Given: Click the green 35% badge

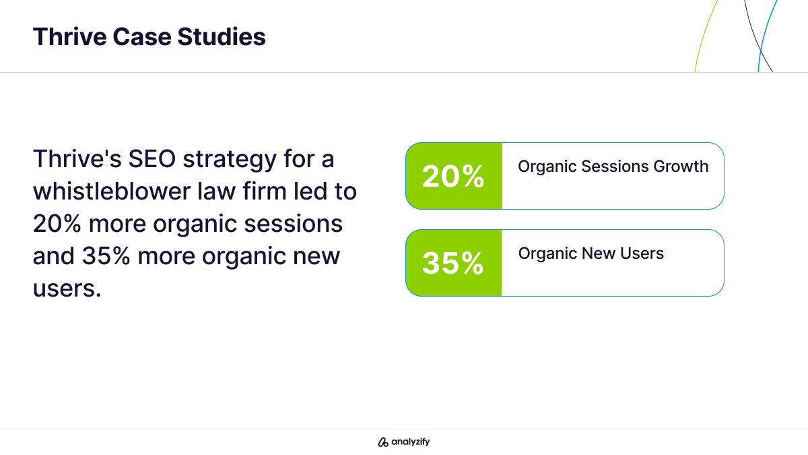Looking at the screenshot, I should [x=454, y=263].
